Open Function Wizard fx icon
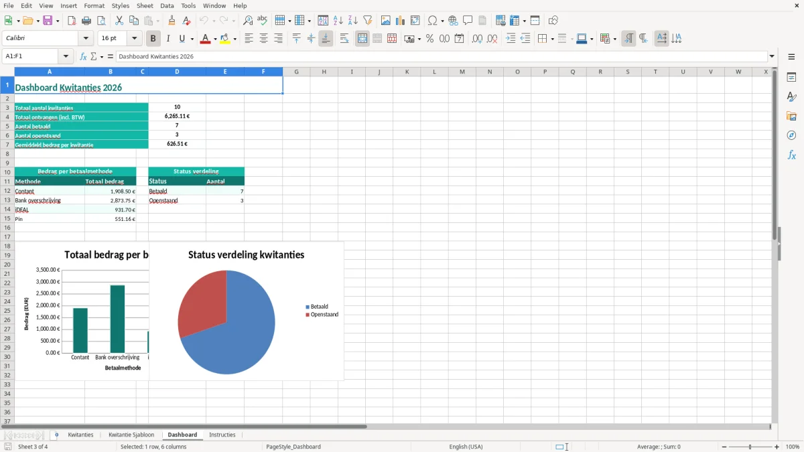Image resolution: width=804 pixels, height=452 pixels. (x=83, y=56)
